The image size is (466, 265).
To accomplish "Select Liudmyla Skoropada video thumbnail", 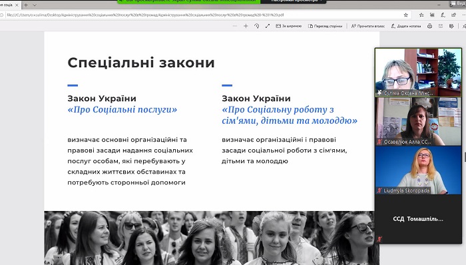I will tap(418, 170).
